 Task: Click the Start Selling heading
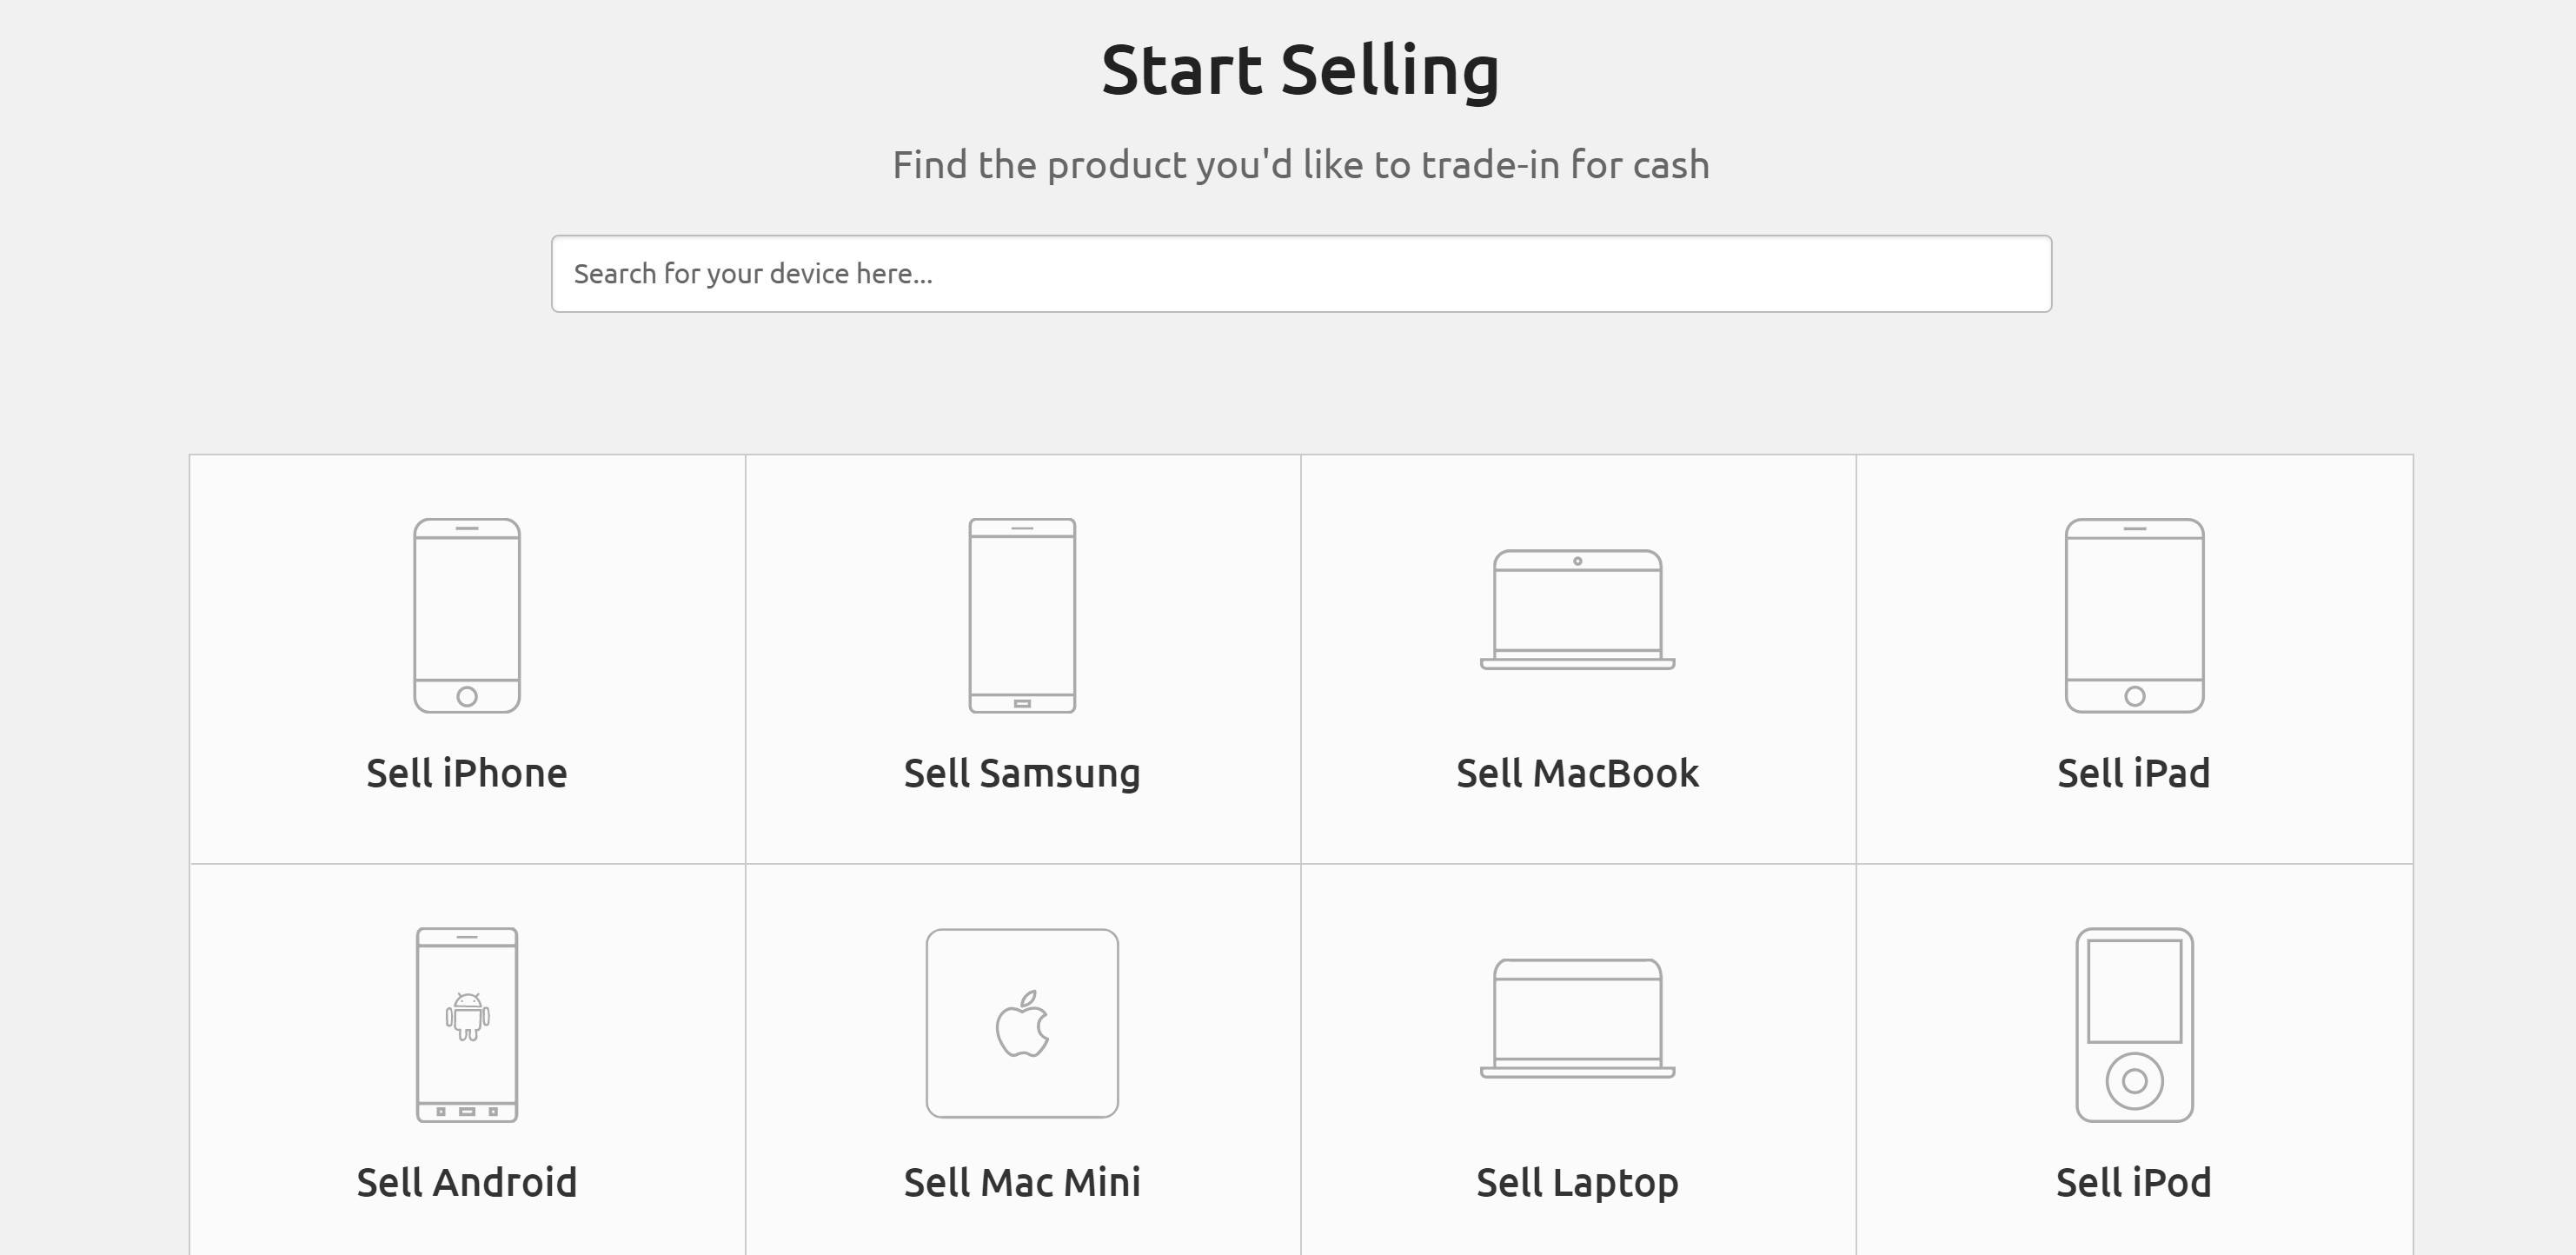1300,70
